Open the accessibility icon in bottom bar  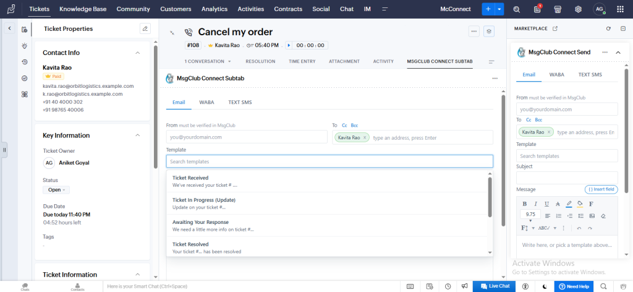[x=525, y=286]
